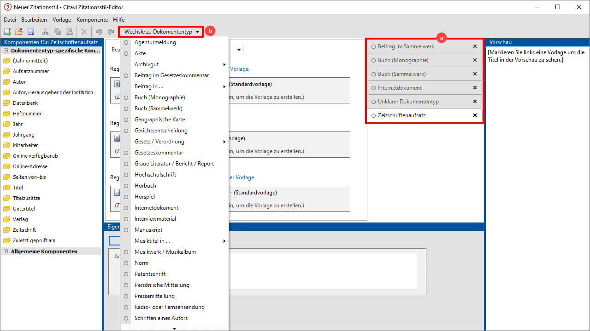Screen dimensions: 590x331
Task: Expand the Allgemeine Komponenten group
Action: click(6, 251)
